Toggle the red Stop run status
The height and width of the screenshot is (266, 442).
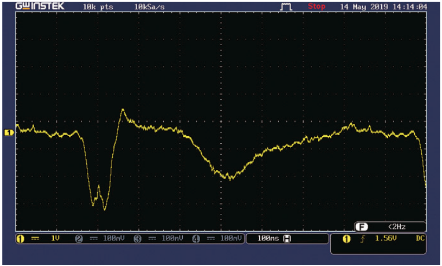pos(316,6)
